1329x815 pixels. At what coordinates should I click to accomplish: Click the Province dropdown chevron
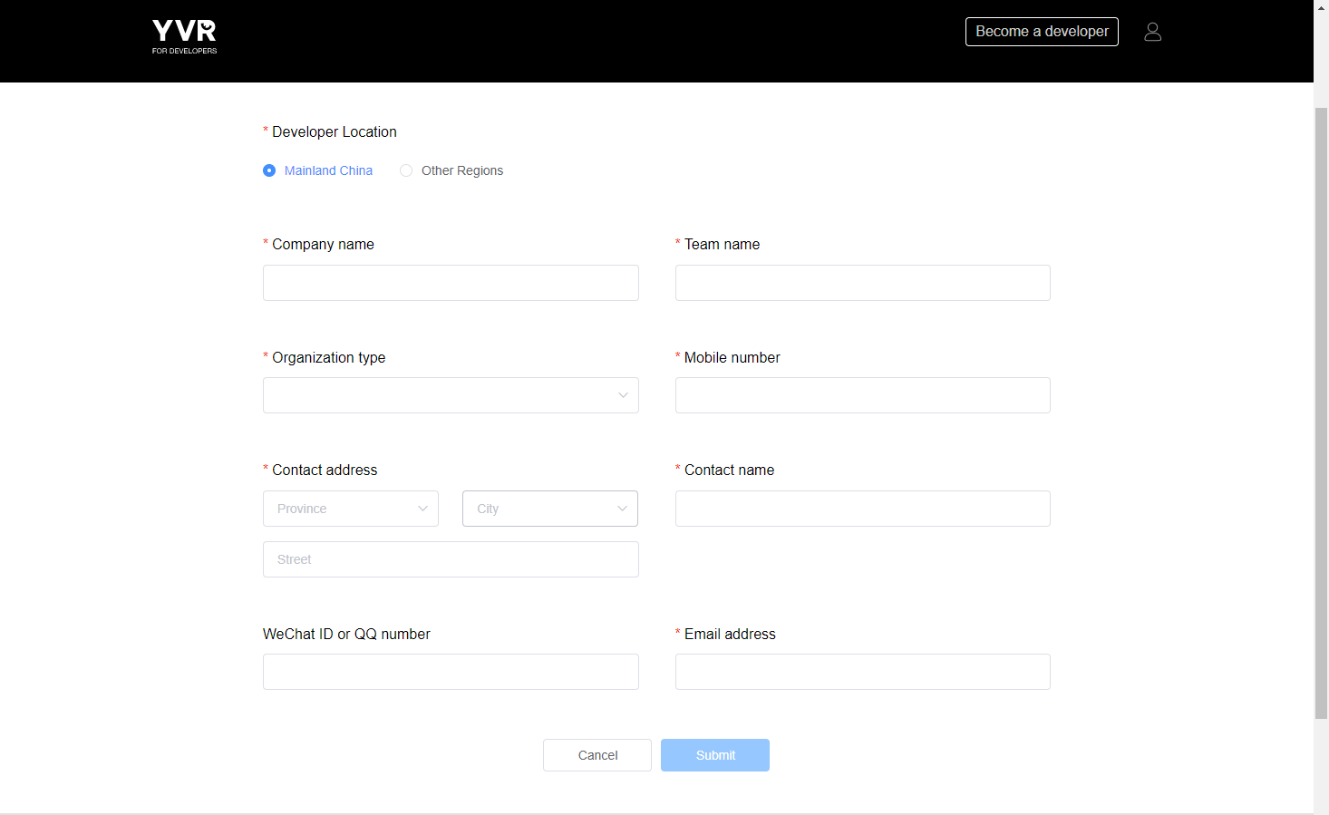click(x=422, y=509)
